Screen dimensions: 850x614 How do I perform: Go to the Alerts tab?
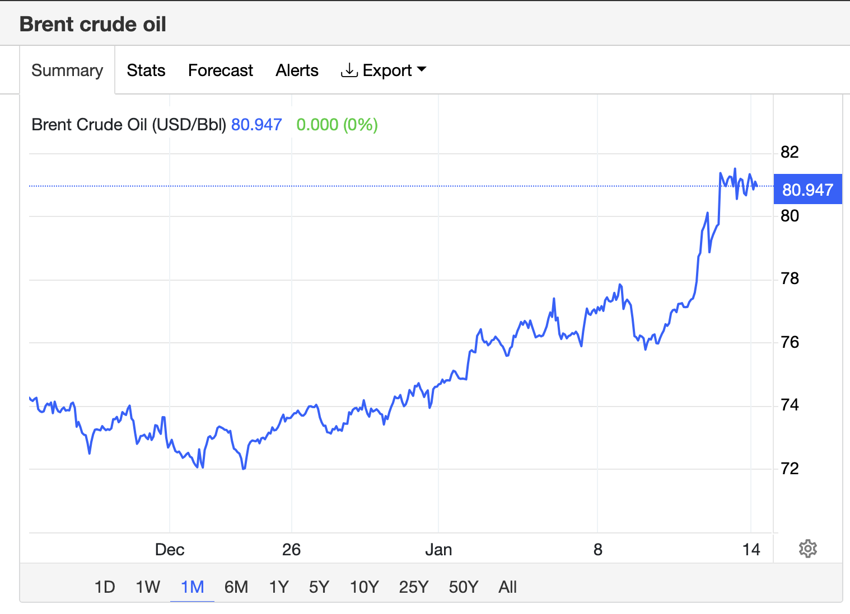click(297, 70)
